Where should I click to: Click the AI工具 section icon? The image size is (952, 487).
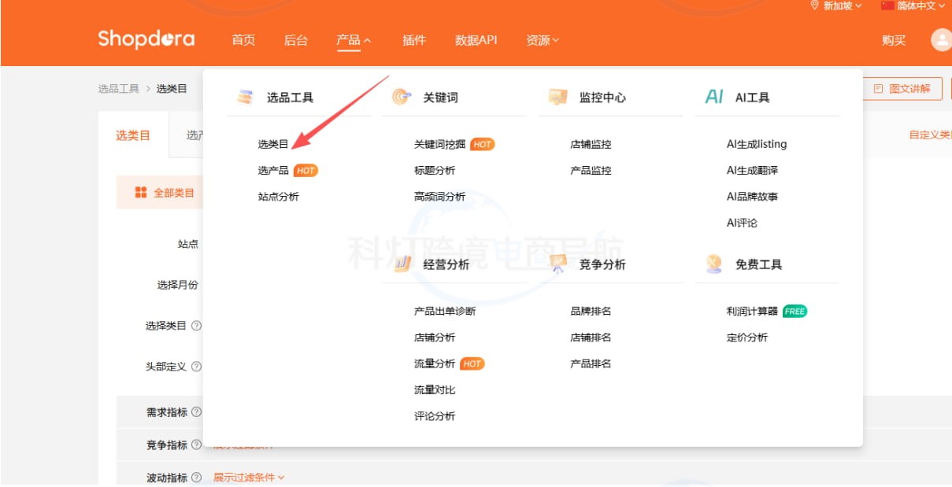tap(713, 97)
